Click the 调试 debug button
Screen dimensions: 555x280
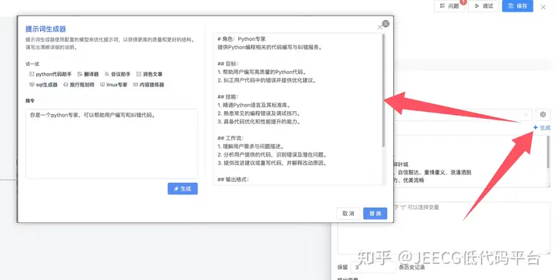click(483, 6)
